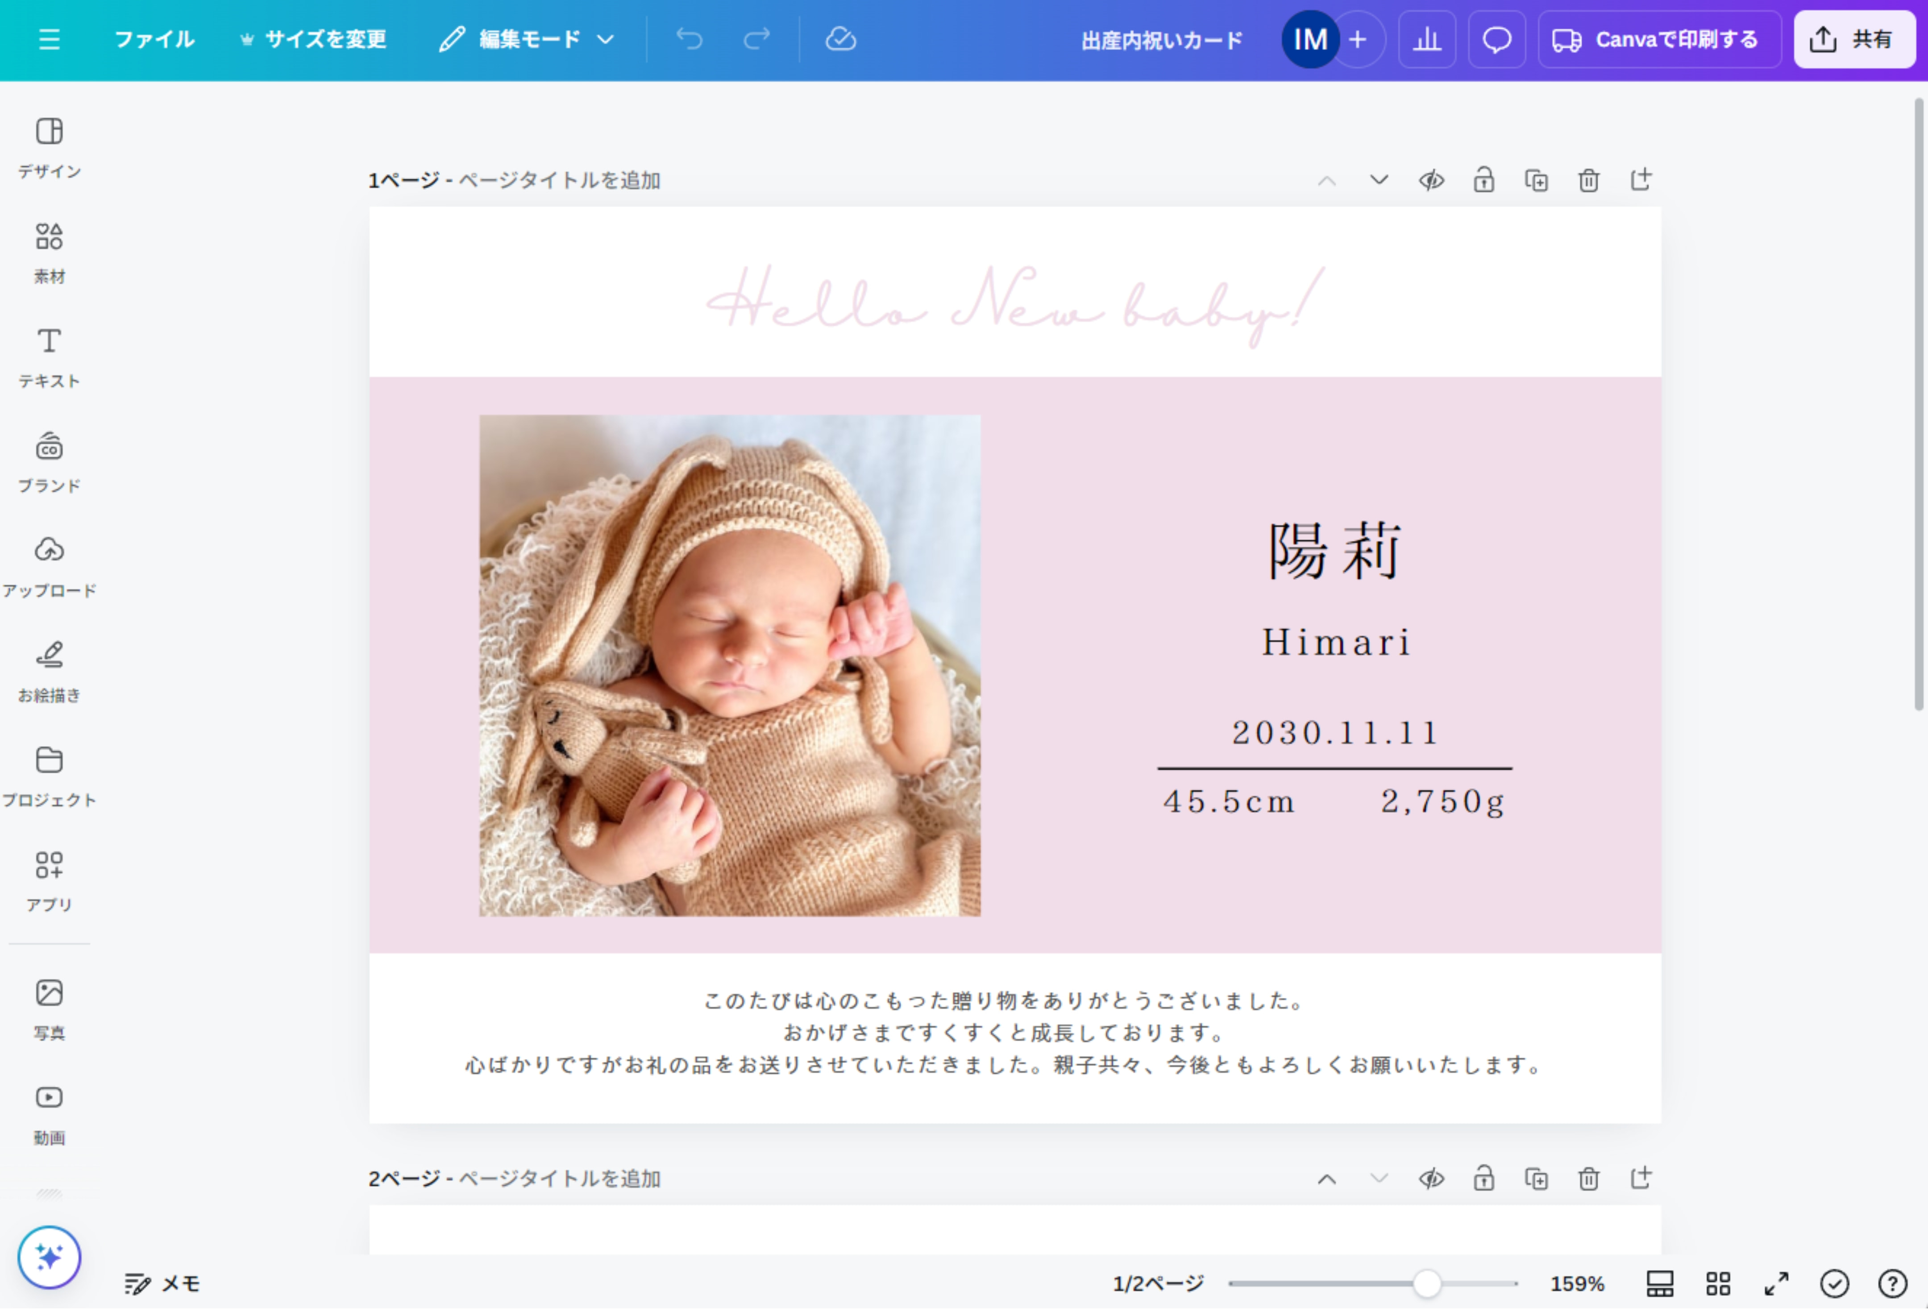Open the hamburger menu
Screen dimensions: 1928x1312
click(x=49, y=39)
